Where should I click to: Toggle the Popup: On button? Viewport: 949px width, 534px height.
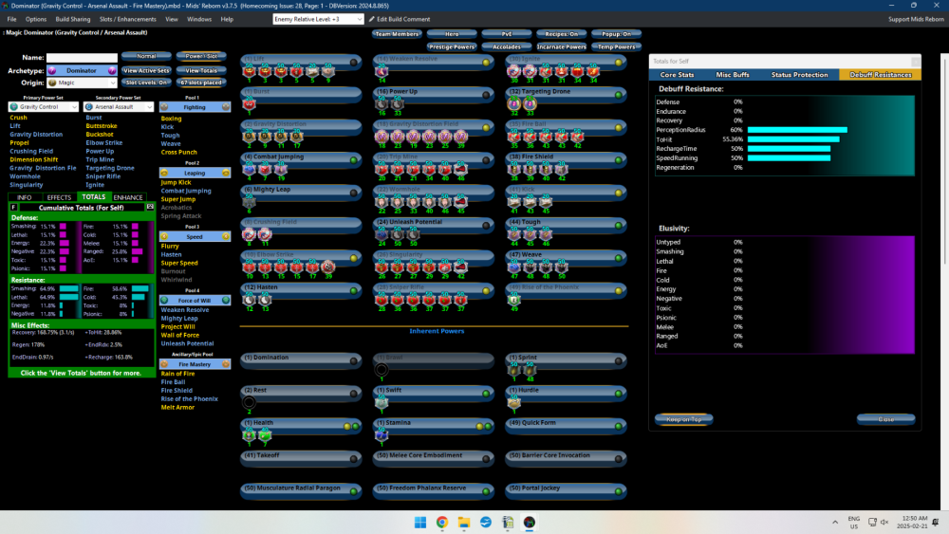(616, 34)
